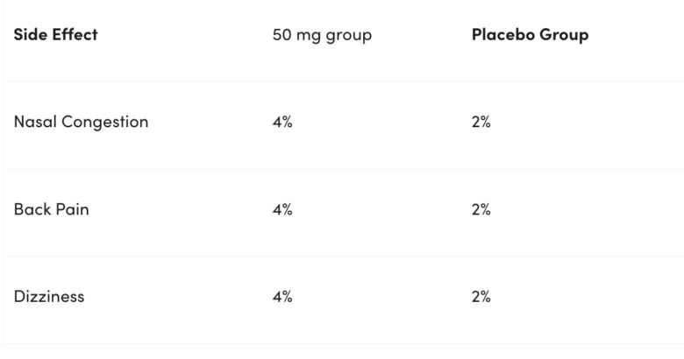Select the Back Pain row label

(51, 209)
